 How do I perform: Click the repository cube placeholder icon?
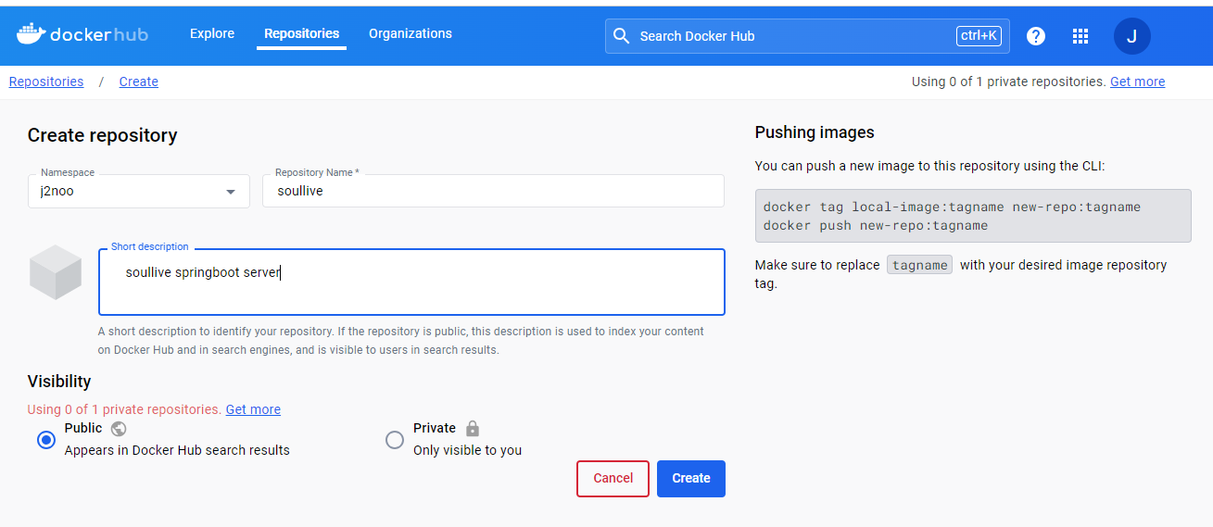tap(56, 272)
